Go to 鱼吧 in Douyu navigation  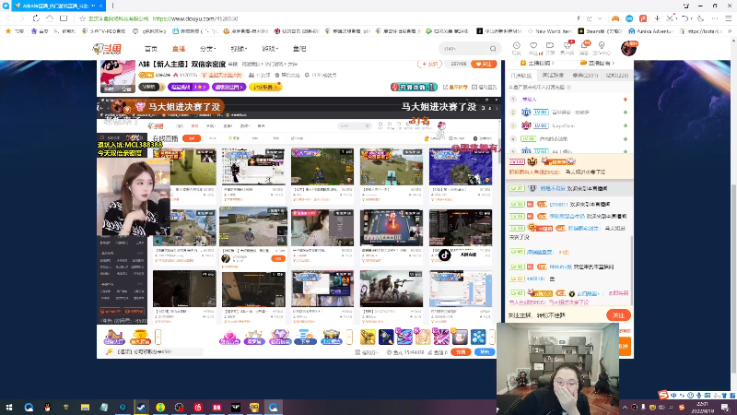(299, 49)
